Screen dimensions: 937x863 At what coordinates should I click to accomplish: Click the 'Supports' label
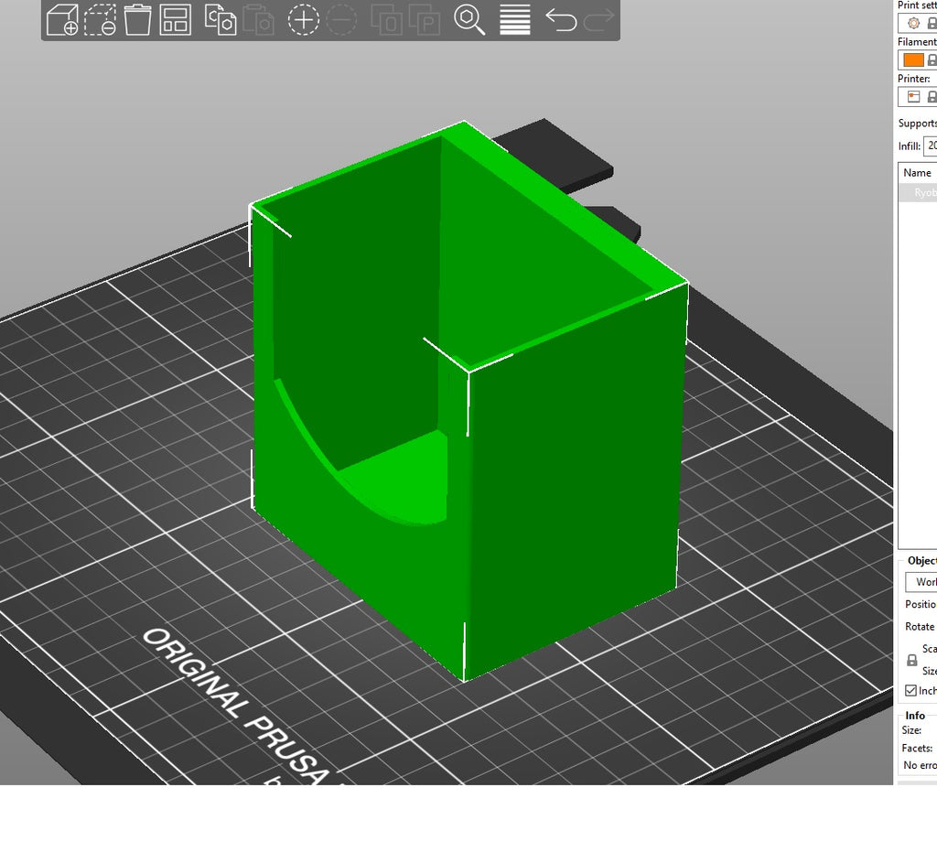pyautogui.click(x=917, y=124)
